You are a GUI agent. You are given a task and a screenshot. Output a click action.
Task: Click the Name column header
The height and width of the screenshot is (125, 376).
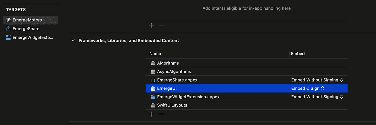[155, 54]
